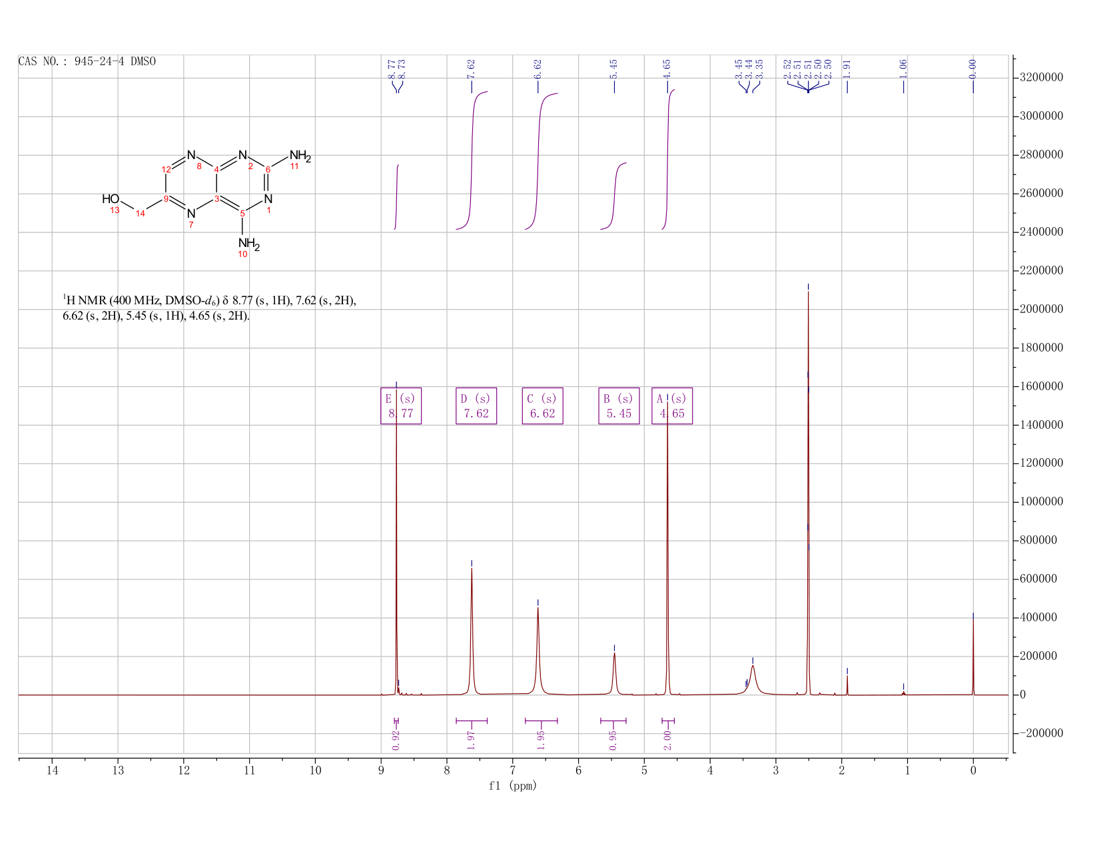
Task: Click the HO group in the structure
Action: [x=111, y=199]
